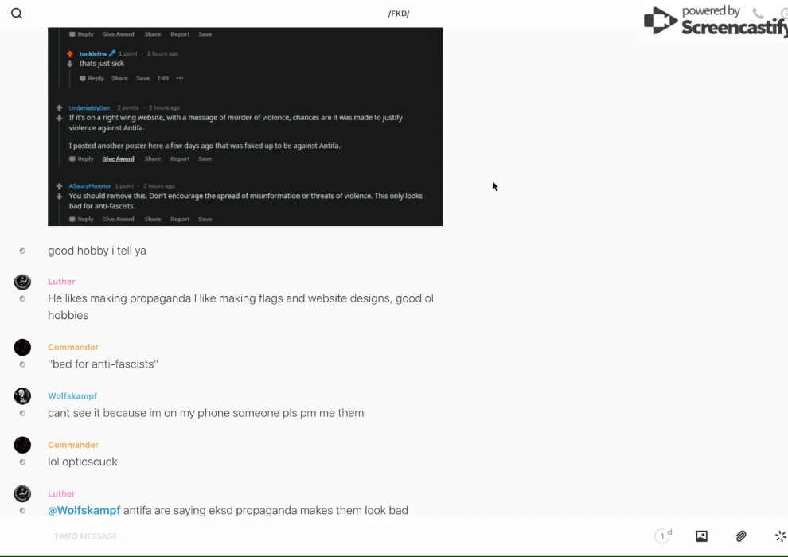The image size is (788, 557).
Task: Click status dot beside "lol opticscuck" message
Action: (x=22, y=462)
